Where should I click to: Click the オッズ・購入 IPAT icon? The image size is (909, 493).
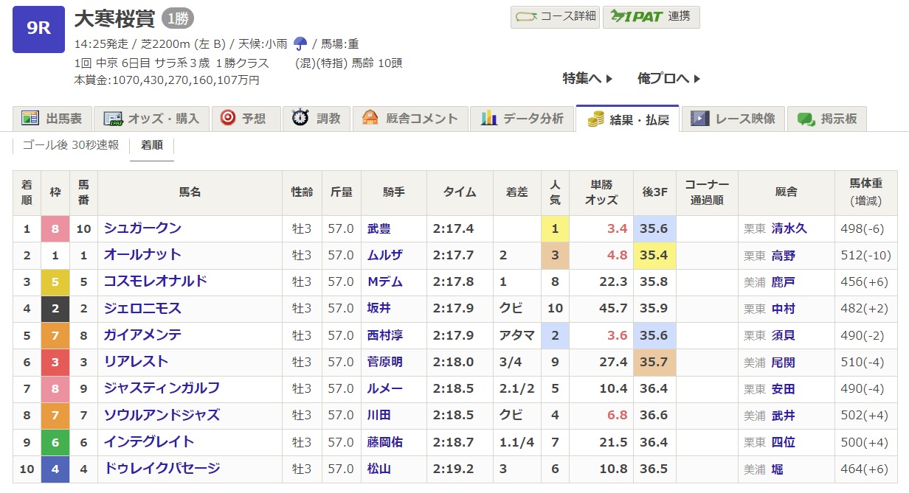(x=113, y=118)
